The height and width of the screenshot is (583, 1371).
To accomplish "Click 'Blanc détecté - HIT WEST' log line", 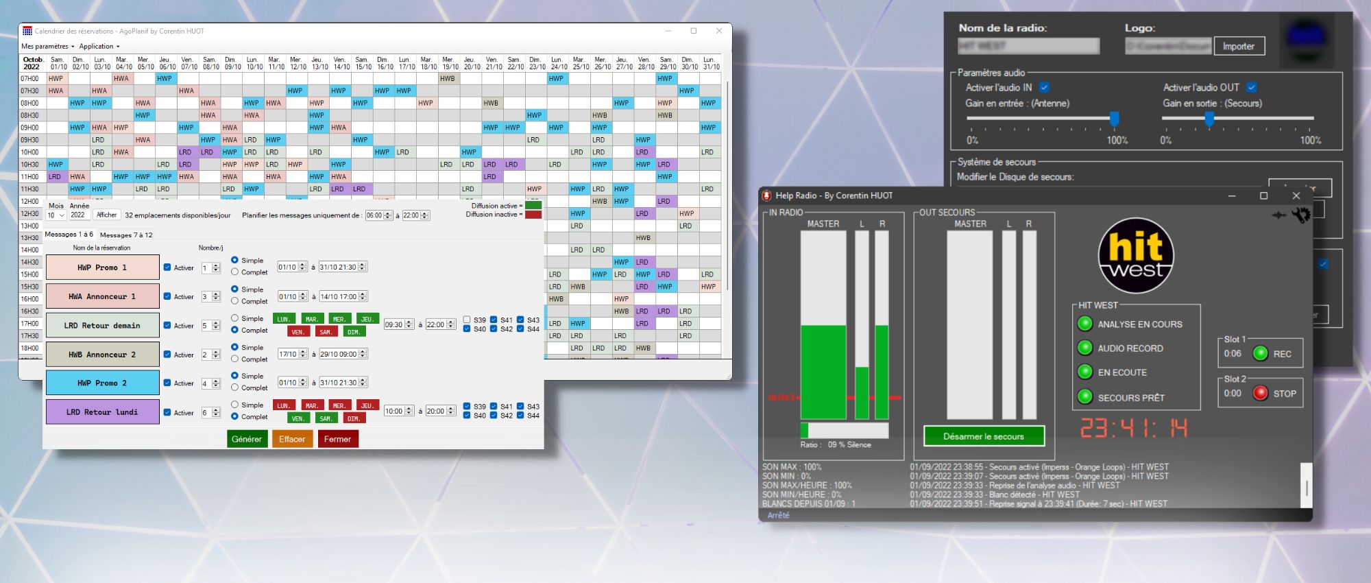I will pos(995,495).
